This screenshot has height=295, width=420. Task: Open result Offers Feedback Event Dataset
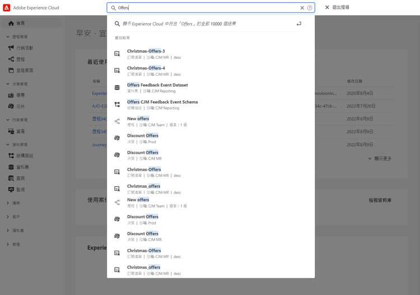[x=211, y=88]
